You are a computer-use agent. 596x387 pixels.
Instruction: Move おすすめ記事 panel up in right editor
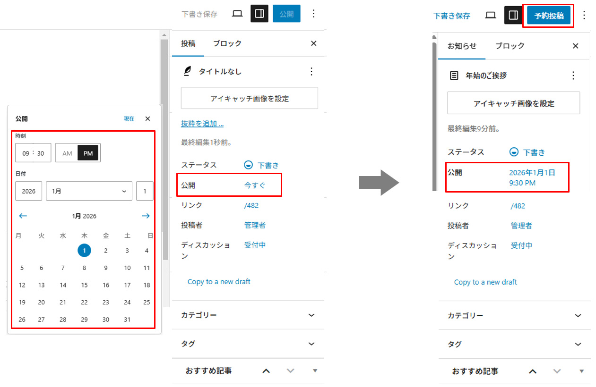[x=533, y=371]
